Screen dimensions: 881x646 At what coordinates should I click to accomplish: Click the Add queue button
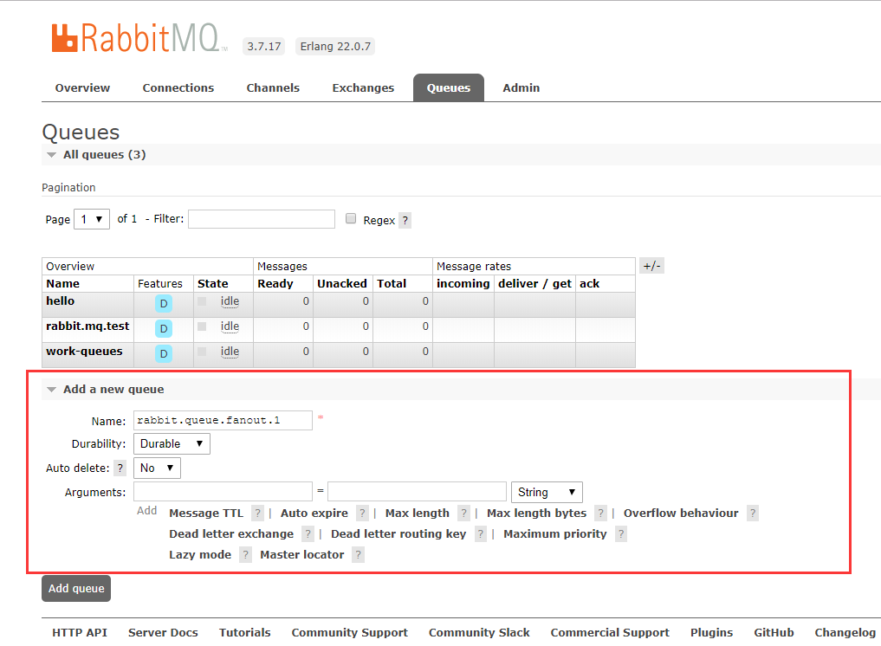[75, 588]
